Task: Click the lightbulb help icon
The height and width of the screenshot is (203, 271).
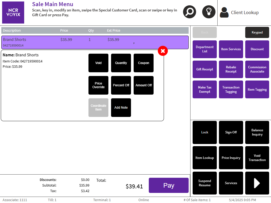Action: pyautogui.click(x=209, y=12)
